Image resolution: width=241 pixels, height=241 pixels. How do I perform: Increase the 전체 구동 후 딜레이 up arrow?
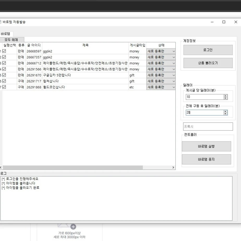225,111
